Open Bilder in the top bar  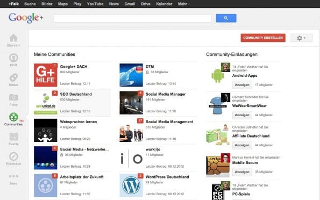point(47,4)
